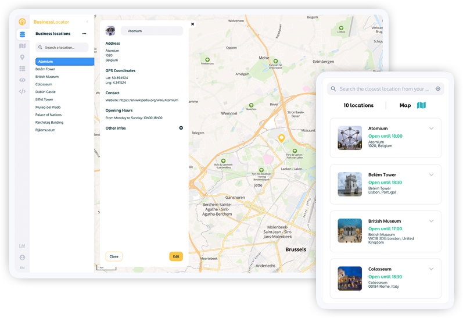
Task: Select Palace of Nations in the list
Action: (48, 115)
